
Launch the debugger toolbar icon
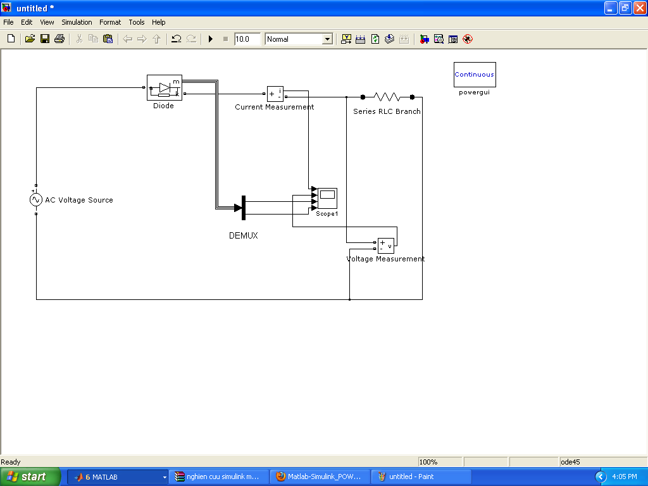point(468,39)
